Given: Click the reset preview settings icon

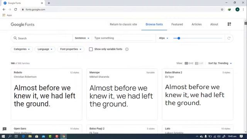Looking at the screenshot, I should 229,38.
